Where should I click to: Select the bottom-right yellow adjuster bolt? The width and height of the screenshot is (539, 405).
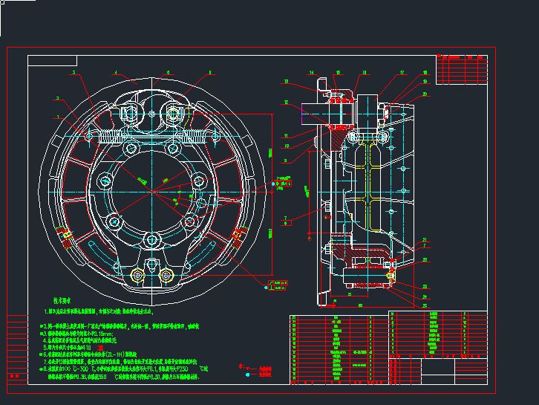(x=166, y=275)
